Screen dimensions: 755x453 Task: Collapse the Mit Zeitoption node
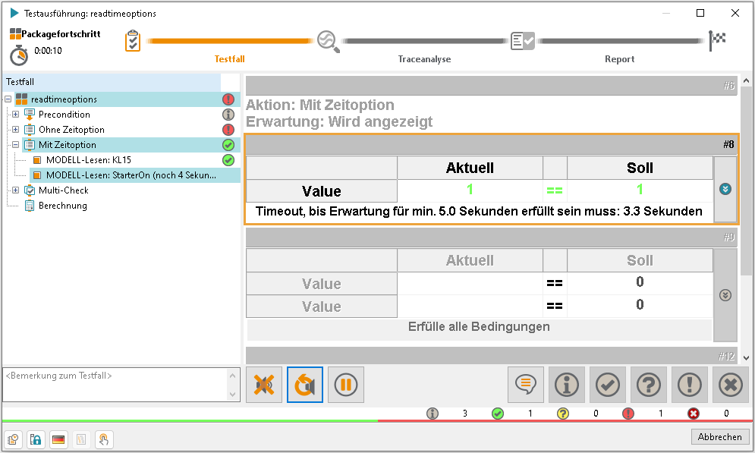click(15, 144)
